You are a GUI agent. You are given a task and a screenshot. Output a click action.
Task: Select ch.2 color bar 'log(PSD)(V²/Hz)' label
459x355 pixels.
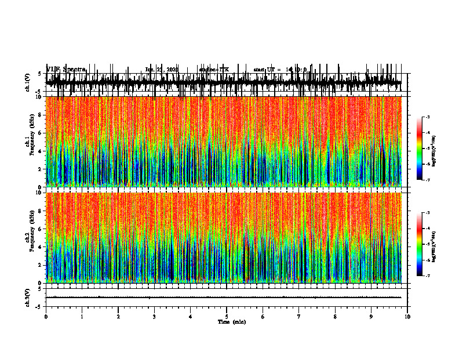[x=434, y=247]
